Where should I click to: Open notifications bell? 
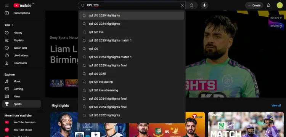pyautogui.click(x=269, y=5)
